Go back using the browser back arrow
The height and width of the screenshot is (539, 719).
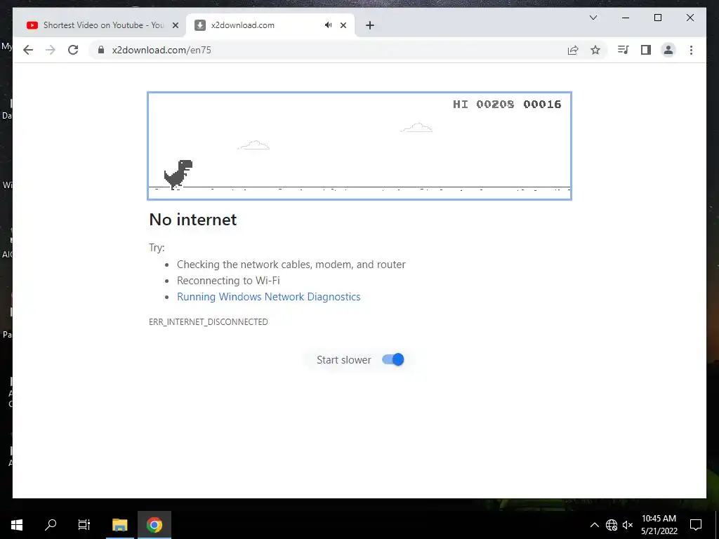(28, 50)
